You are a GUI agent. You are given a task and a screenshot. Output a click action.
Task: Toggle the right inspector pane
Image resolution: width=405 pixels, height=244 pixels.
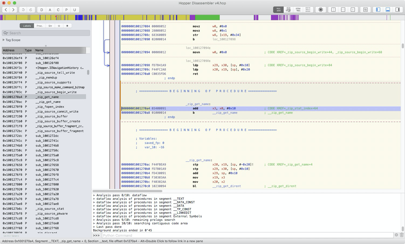tap(397, 9)
